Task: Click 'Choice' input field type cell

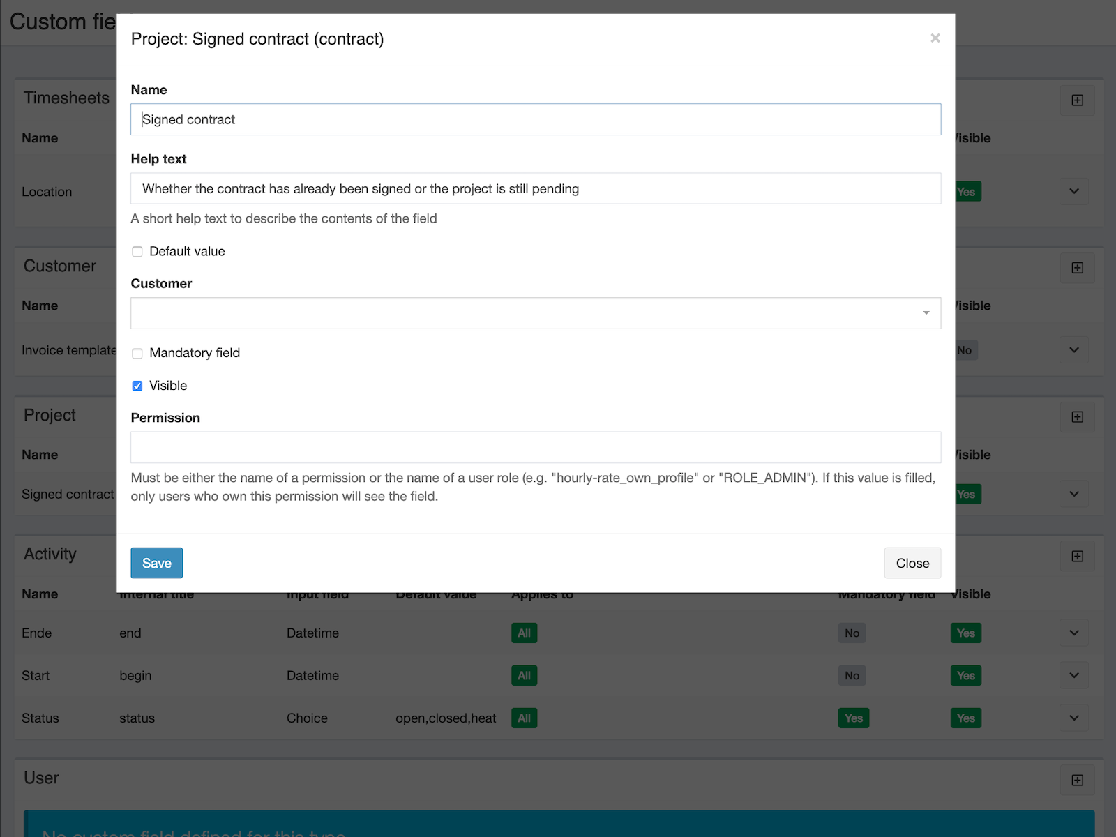Action: [x=307, y=718]
